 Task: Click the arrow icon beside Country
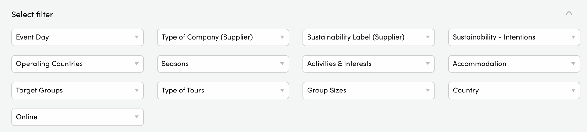pos(573,90)
